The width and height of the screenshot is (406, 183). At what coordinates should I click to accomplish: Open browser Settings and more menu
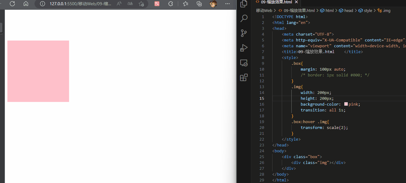coord(228,4)
